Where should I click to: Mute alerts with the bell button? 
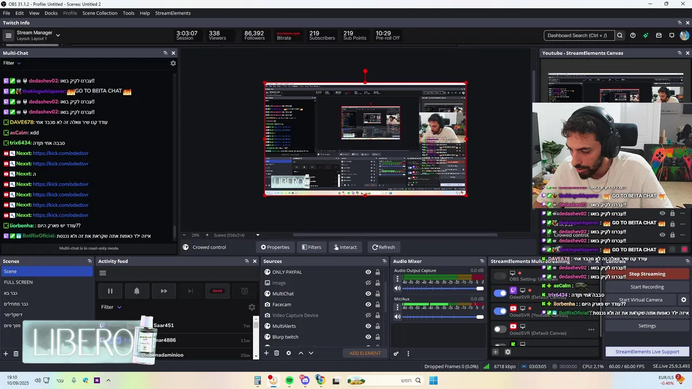137,291
